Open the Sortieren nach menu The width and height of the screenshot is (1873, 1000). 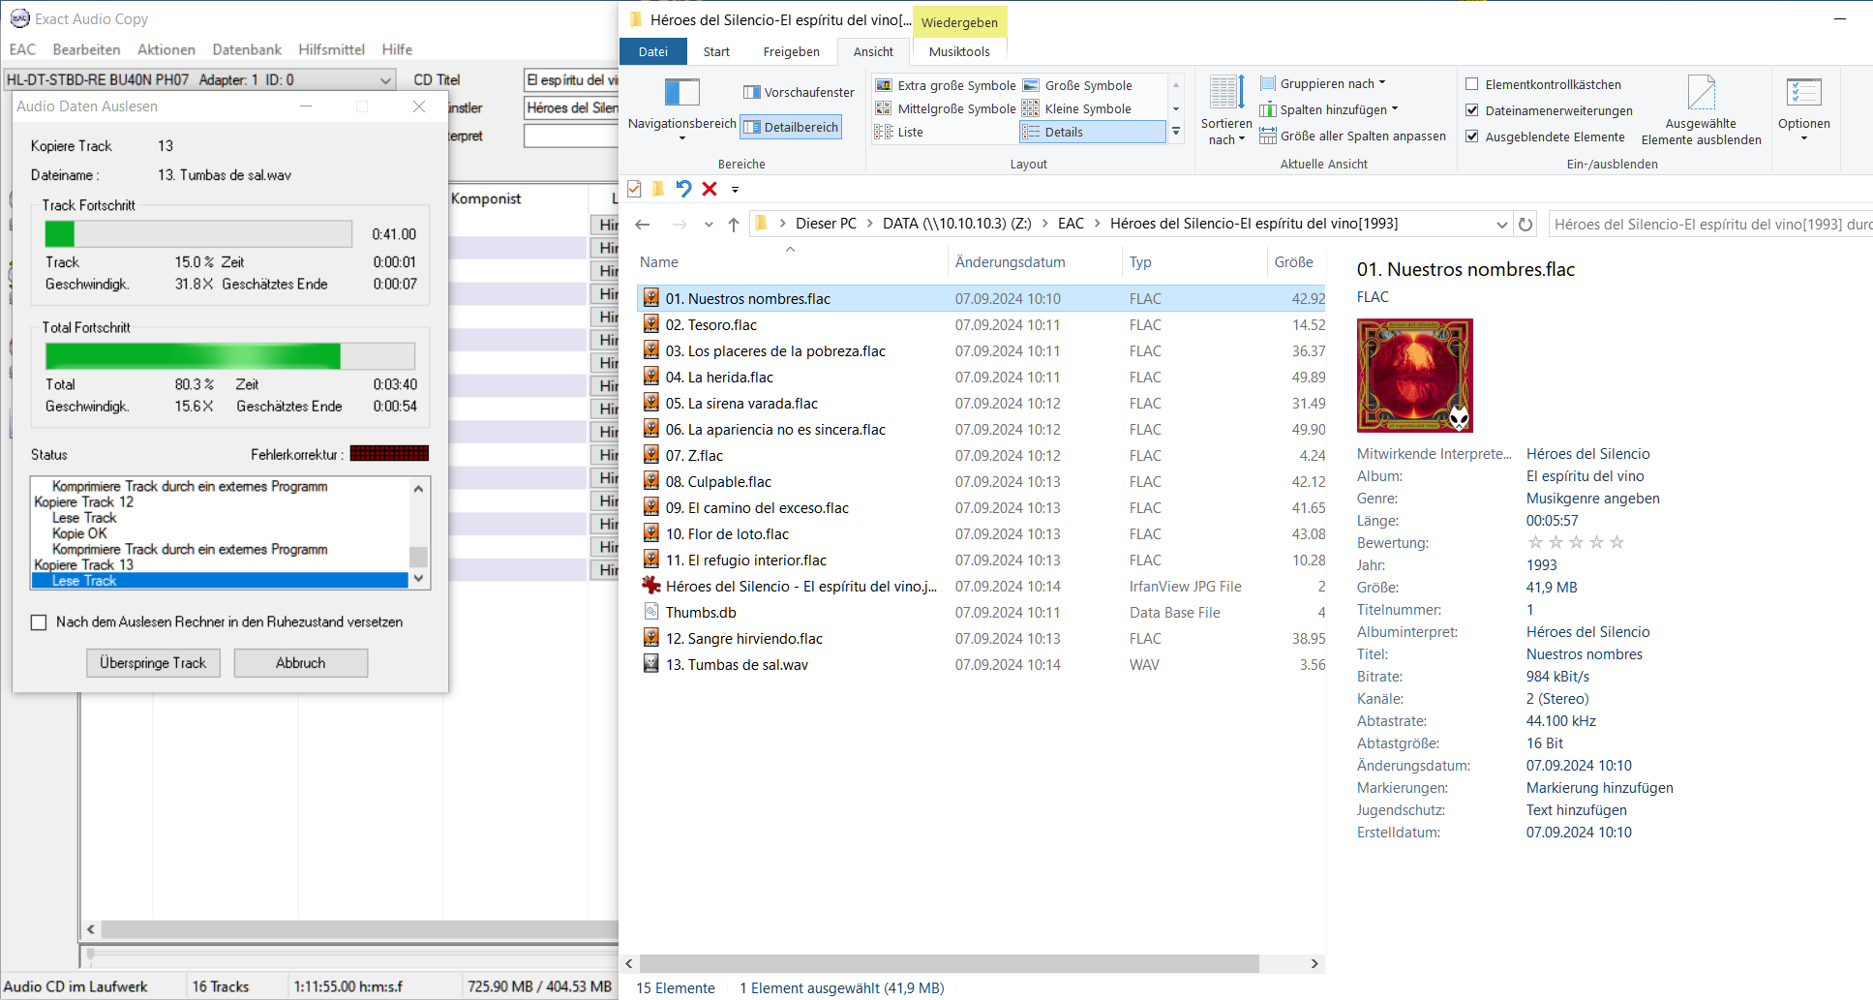pos(1226,110)
